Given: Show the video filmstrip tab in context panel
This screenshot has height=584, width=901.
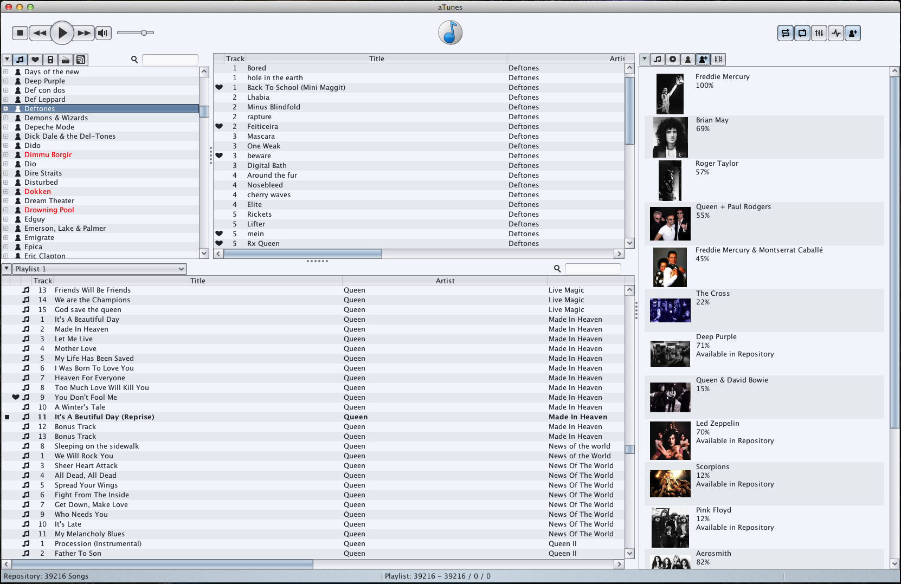Looking at the screenshot, I should tap(718, 60).
